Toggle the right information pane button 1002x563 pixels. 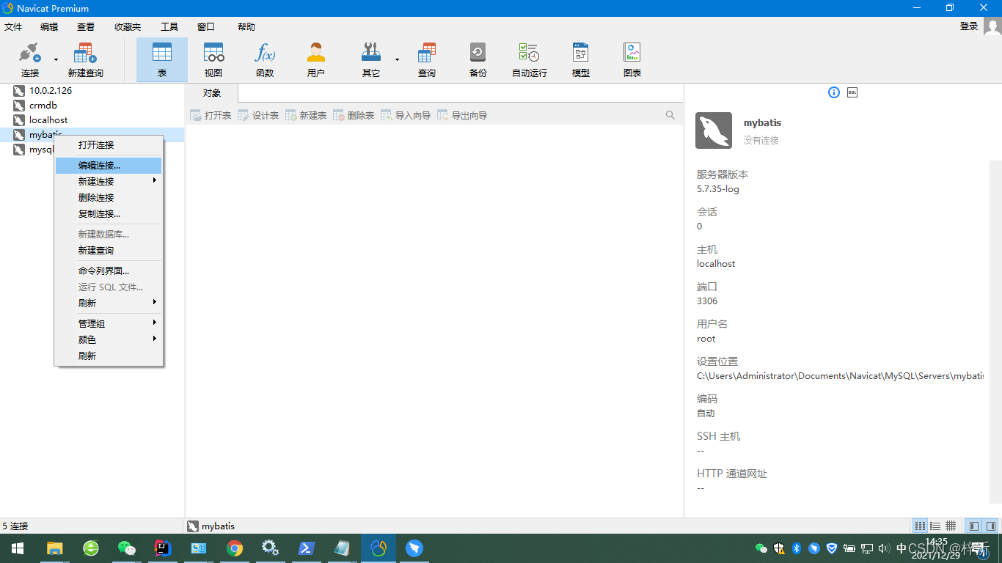point(991,526)
